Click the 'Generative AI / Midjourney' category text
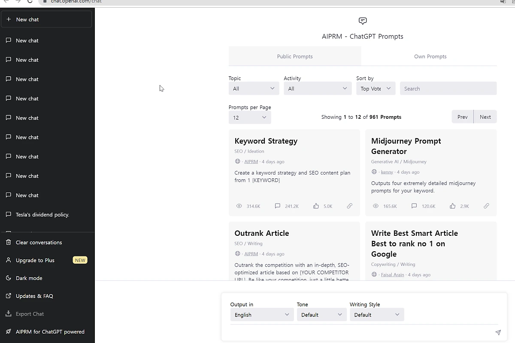 pos(399,162)
